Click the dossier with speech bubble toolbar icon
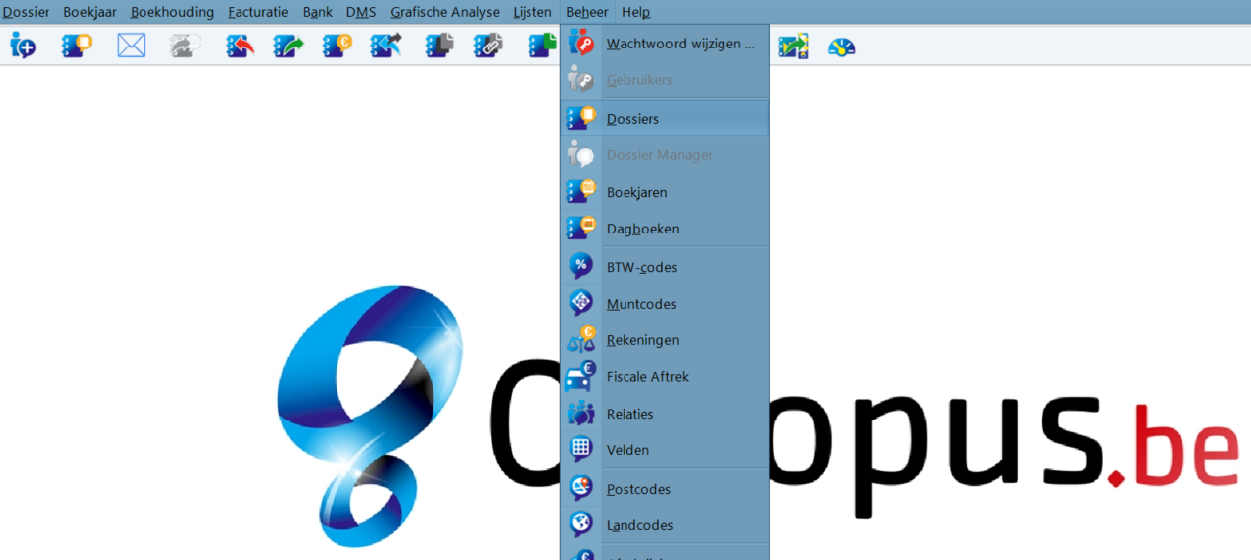 pyautogui.click(x=77, y=46)
